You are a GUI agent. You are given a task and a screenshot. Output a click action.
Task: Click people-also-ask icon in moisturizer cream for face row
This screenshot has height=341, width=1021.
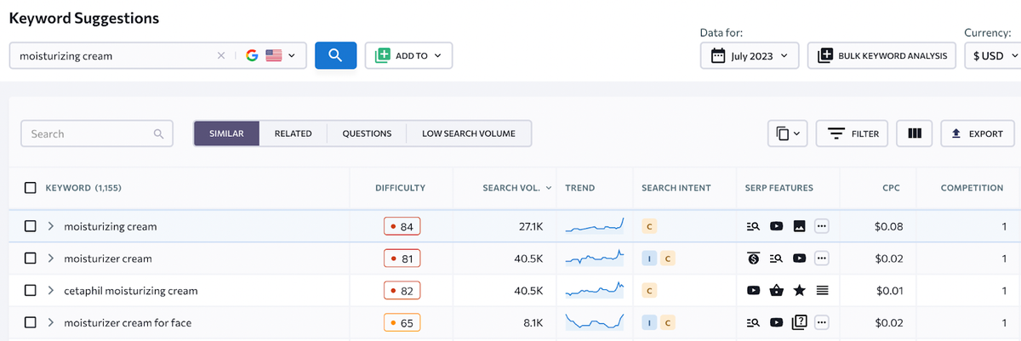tap(799, 322)
